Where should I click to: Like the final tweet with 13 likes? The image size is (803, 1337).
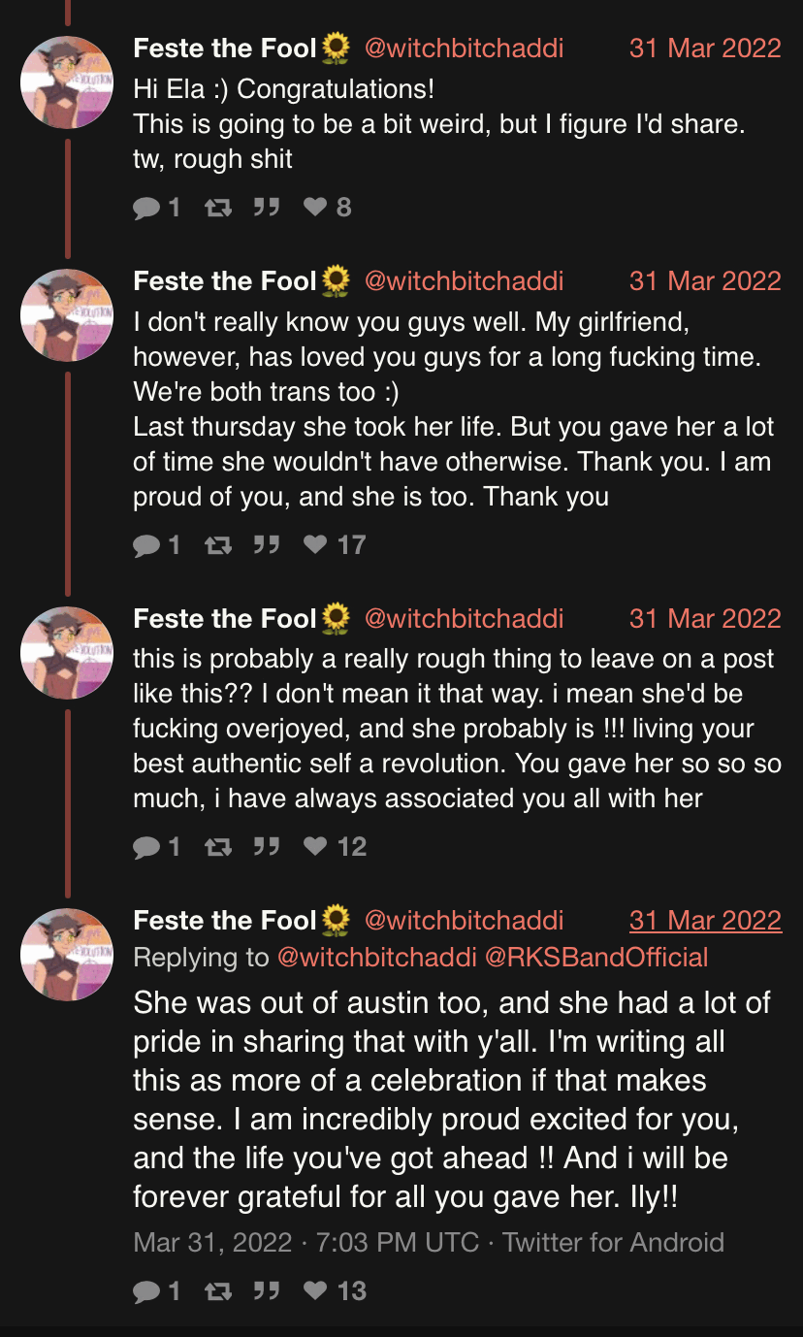click(x=315, y=1290)
